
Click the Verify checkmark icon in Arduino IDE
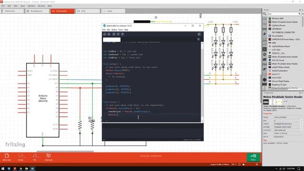tap(104, 34)
